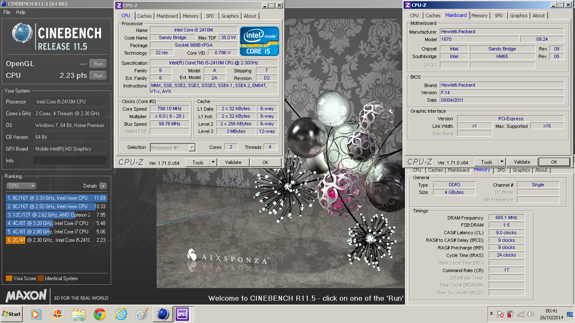The width and height of the screenshot is (575, 323).
Task: Select ranking row 4C/8T @ 2.80 GHz Core i7
Action: (x=56, y=232)
